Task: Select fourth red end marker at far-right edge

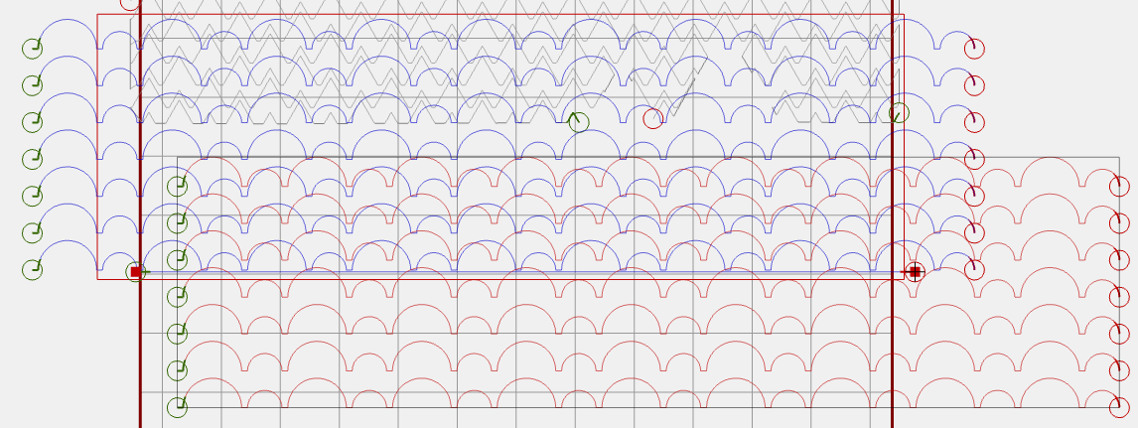Action: coord(1119,297)
